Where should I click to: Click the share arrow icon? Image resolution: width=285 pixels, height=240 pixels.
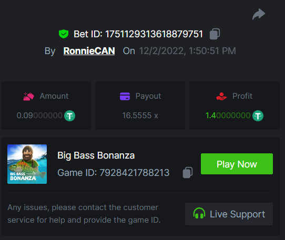point(259,14)
